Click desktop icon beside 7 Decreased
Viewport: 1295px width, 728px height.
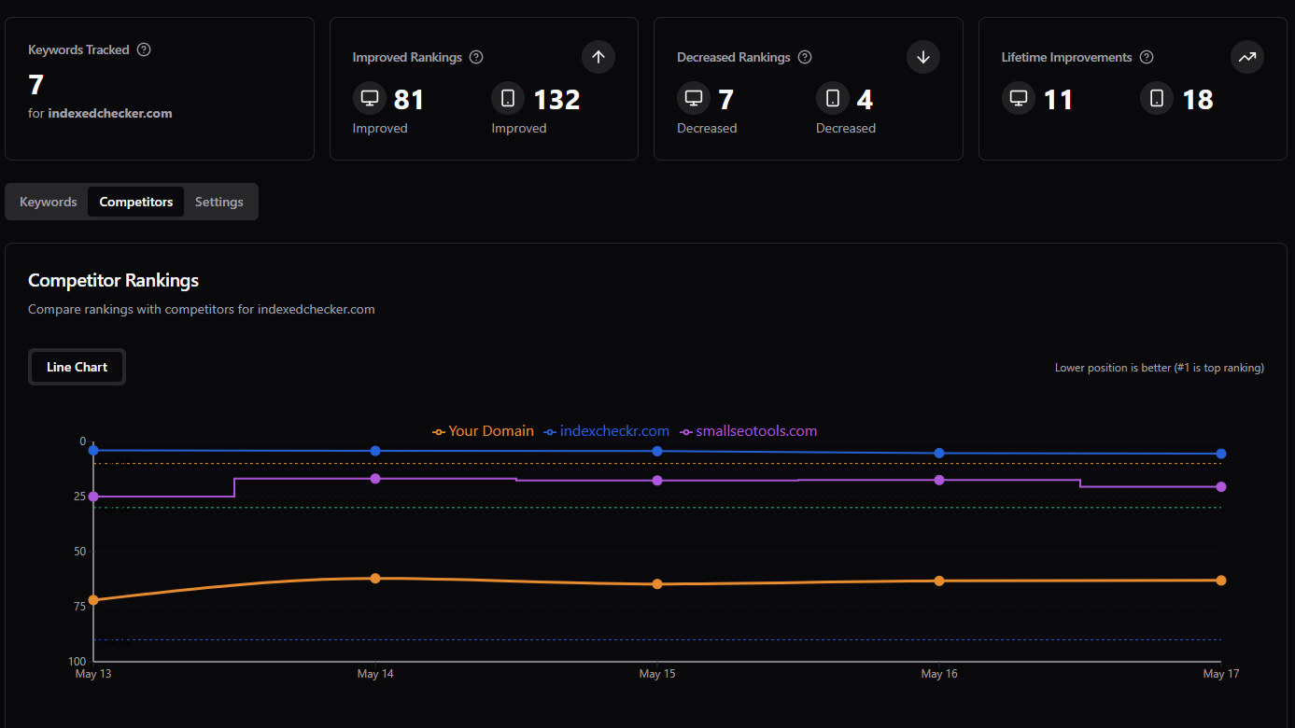(694, 98)
